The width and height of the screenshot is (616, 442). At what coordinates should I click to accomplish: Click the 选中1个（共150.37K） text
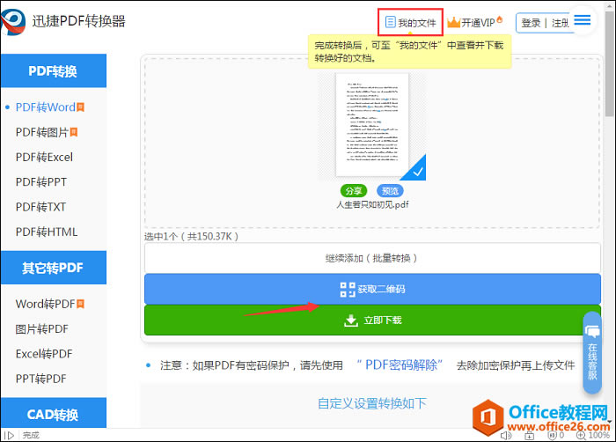click(191, 236)
